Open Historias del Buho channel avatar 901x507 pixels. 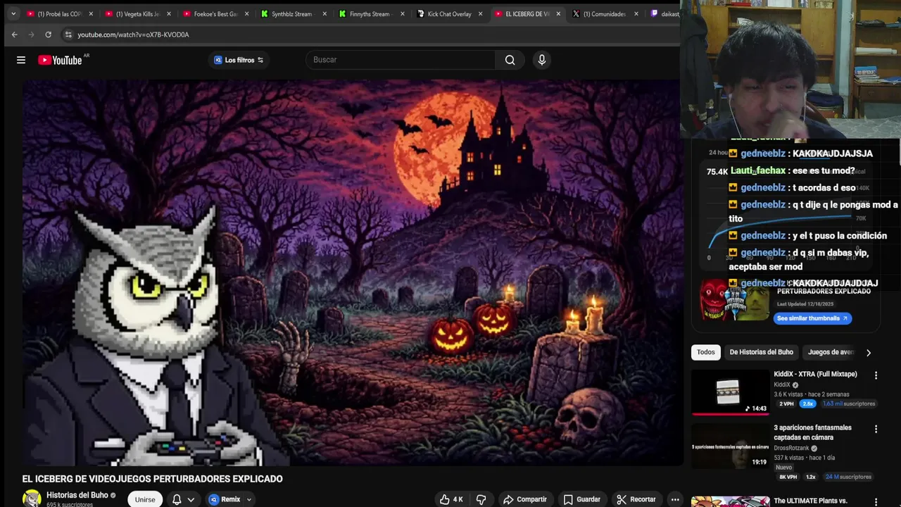coord(32,499)
